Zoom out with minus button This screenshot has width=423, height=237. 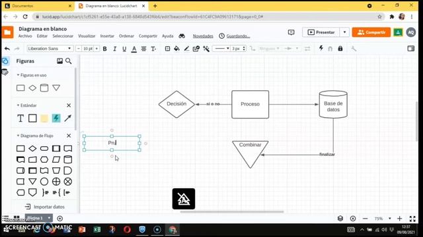point(365,219)
